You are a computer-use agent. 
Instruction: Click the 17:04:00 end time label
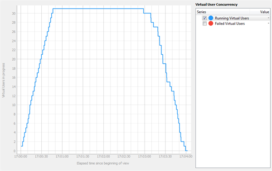[x=186, y=157]
